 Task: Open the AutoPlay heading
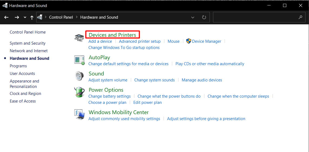click(99, 57)
